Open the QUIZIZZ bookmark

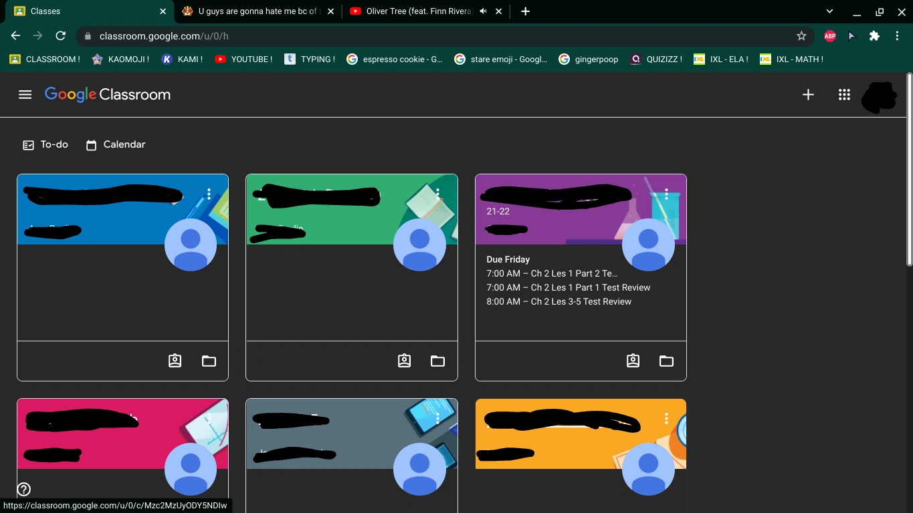tap(655, 59)
